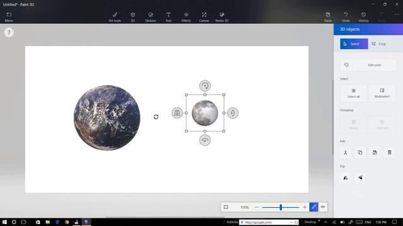The image size is (403, 226).
Task: Open the 3D objects tab in top toolbar
Action: point(133,17)
